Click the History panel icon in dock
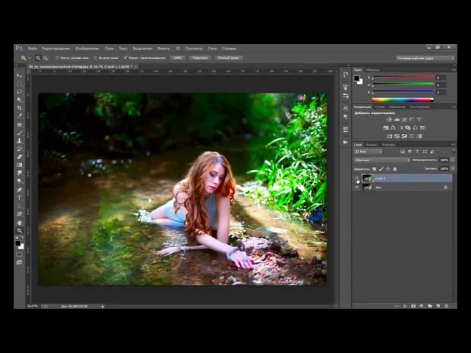Image resolution: width=471 pixels, height=353 pixels. coord(345,75)
